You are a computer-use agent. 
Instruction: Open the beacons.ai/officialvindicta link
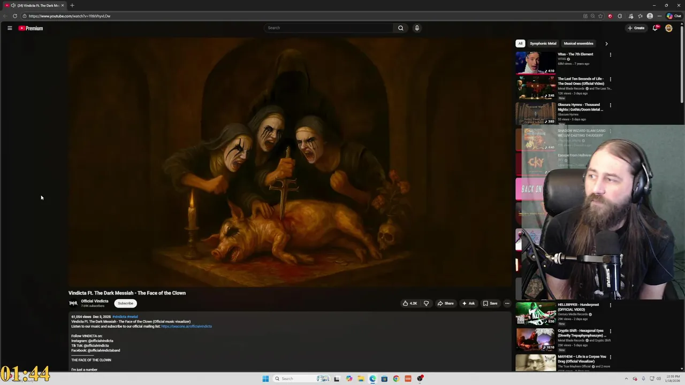(x=186, y=326)
